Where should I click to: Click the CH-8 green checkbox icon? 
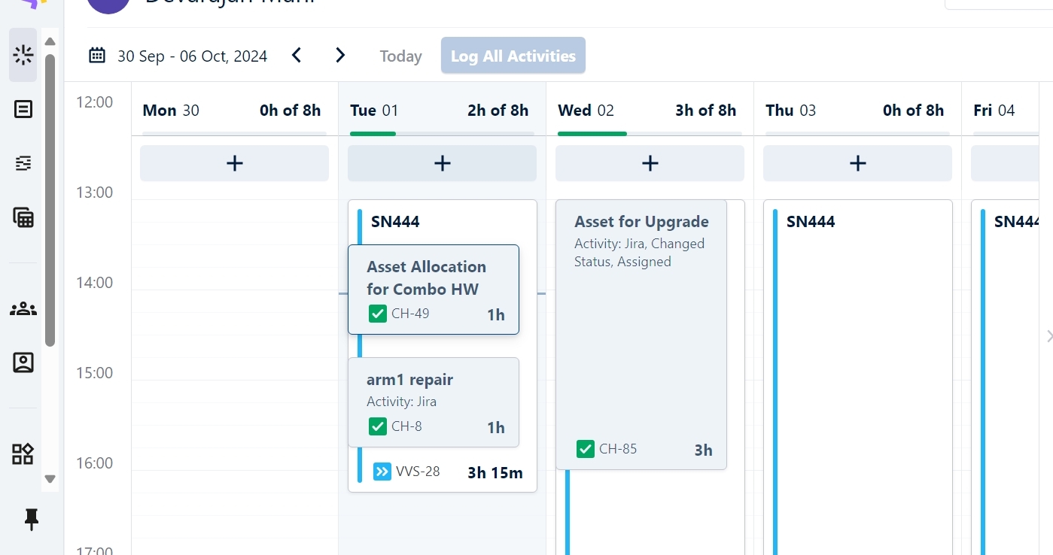pos(378,426)
